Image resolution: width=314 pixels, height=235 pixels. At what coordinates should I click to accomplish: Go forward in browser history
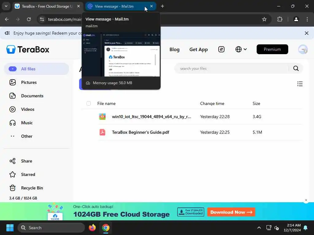pyautogui.click(x=18, y=19)
